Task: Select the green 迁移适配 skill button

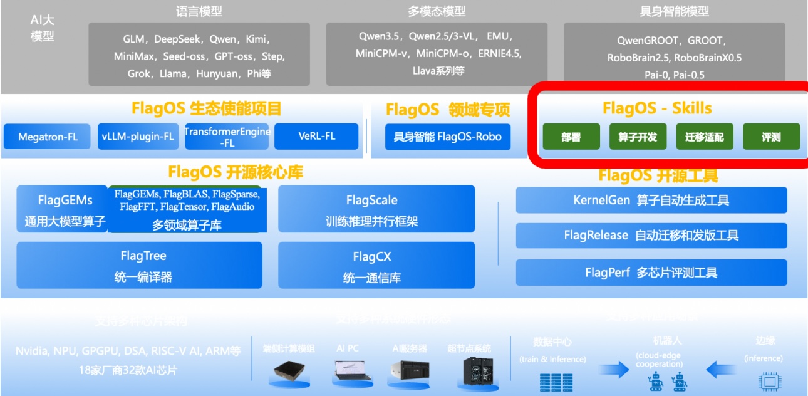Action: [705, 137]
